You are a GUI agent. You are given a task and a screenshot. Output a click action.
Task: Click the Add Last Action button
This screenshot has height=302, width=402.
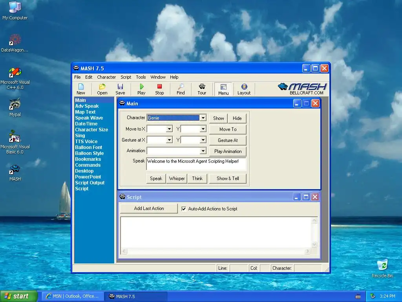[x=149, y=208]
